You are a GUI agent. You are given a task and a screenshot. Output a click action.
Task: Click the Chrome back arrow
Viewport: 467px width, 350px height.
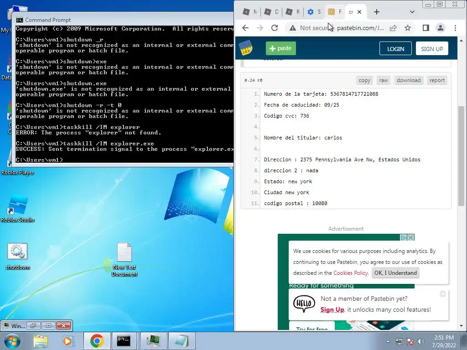pyautogui.click(x=245, y=28)
